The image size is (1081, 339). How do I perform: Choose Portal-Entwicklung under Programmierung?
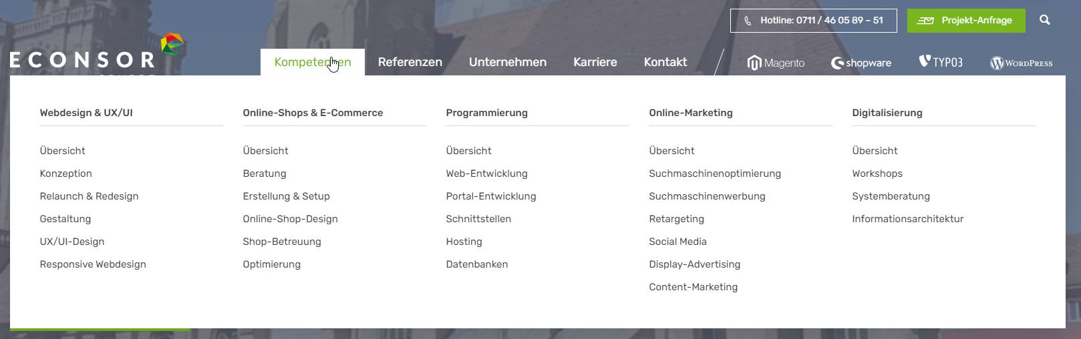(x=490, y=196)
